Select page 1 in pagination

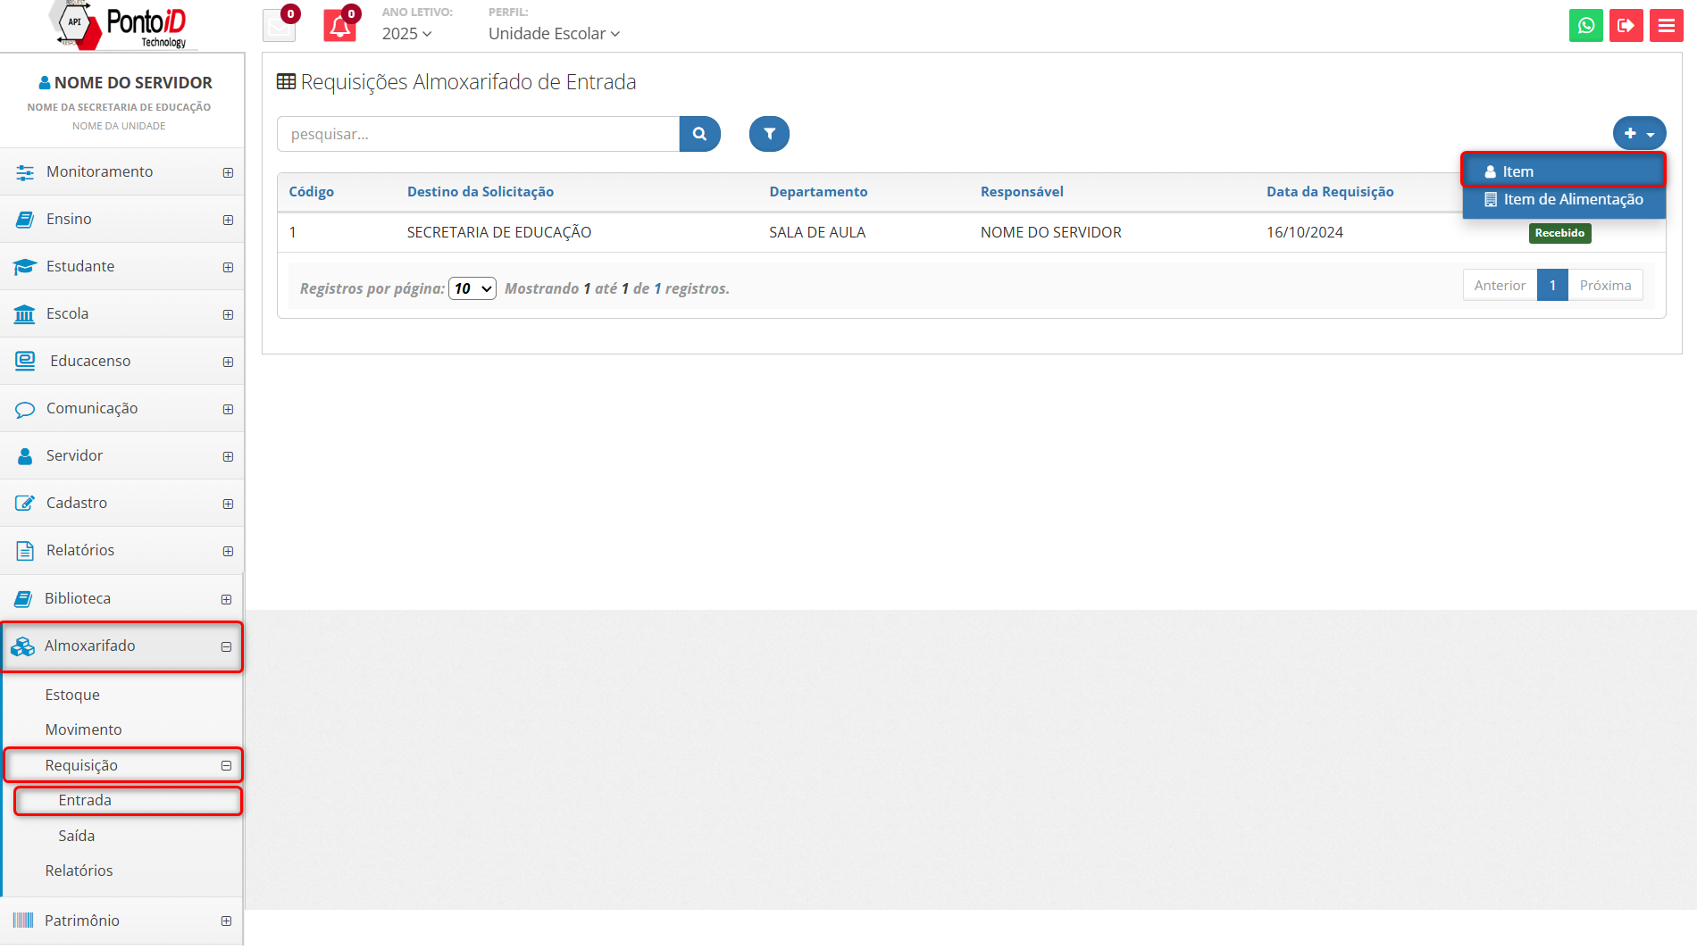(x=1552, y=286)
